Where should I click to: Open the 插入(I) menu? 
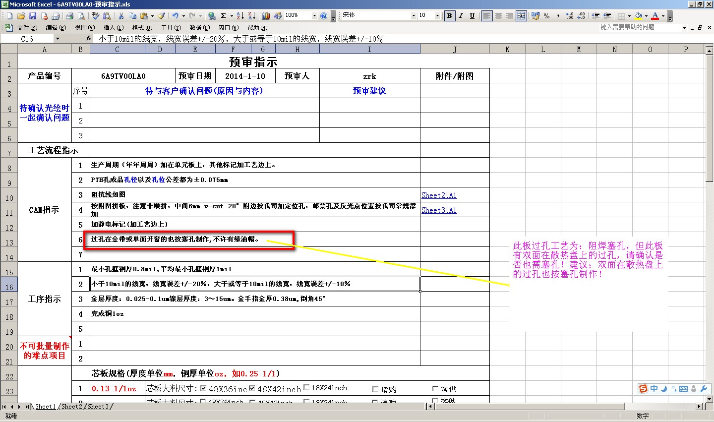[113, 27]
